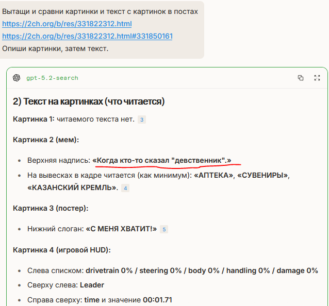Viewport: 329px width, 306px height.
Task: Click the slogan «С МЕНЯ ХВАТИТ!»
Action: pyautogui.click(x=121, y=229)
